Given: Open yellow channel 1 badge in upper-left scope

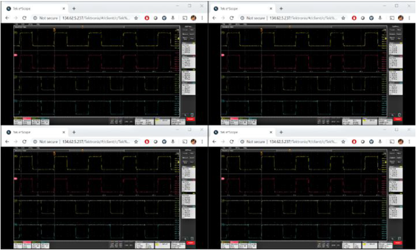Looking at the screenshot, I should coord(18,121).
